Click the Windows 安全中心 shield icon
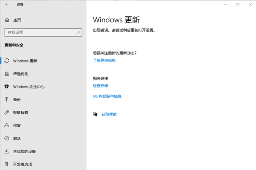Image resolution: width=256 pixels, height=170 pixels. 7,86
